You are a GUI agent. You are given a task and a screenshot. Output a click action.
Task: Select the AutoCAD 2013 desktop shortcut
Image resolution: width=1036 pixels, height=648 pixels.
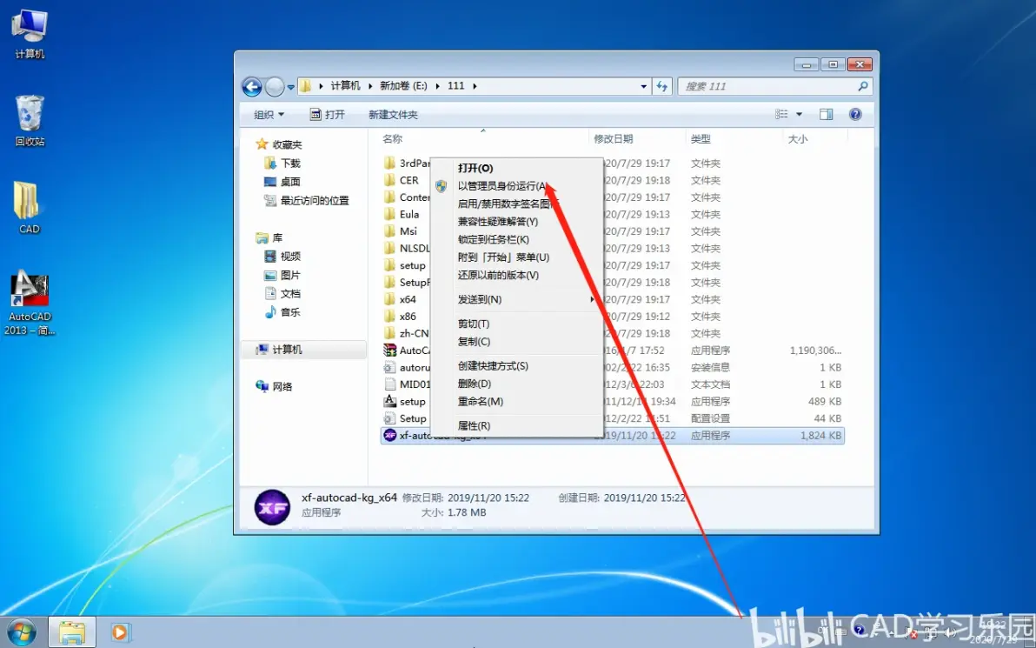30,303
